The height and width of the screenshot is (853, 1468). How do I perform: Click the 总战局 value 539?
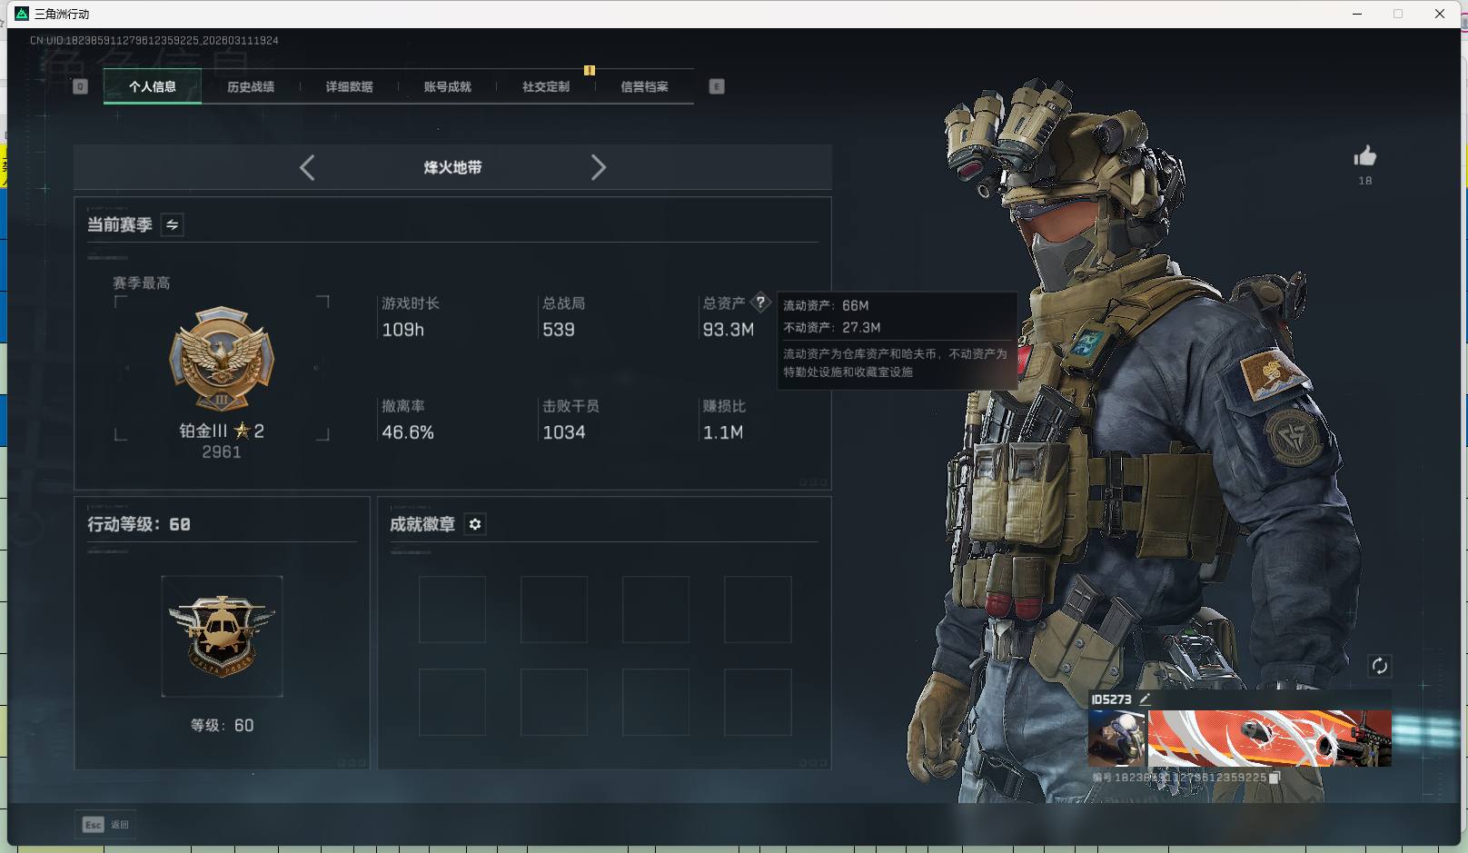tap(558, 330)
